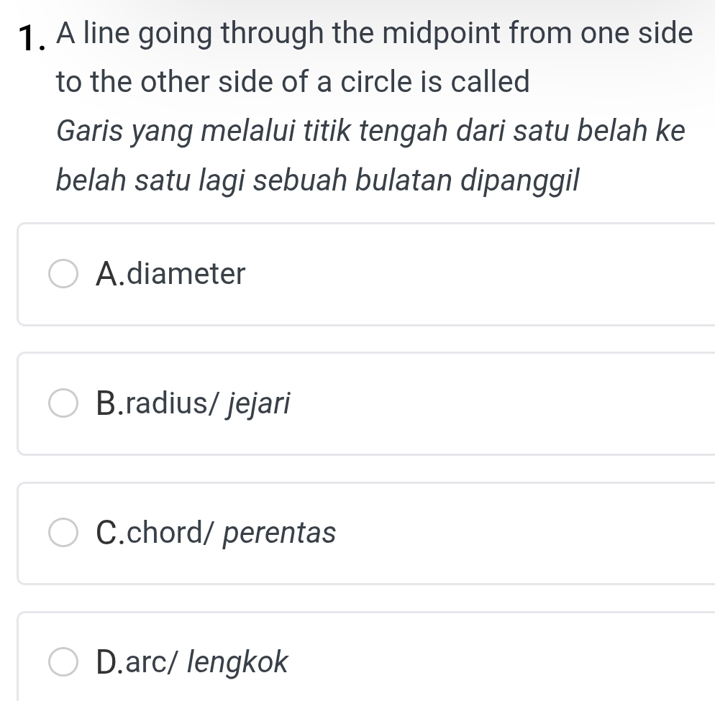Choose the B.radius/ jejari radio button
Screen dimensions: 715x701
pos(63,404)
